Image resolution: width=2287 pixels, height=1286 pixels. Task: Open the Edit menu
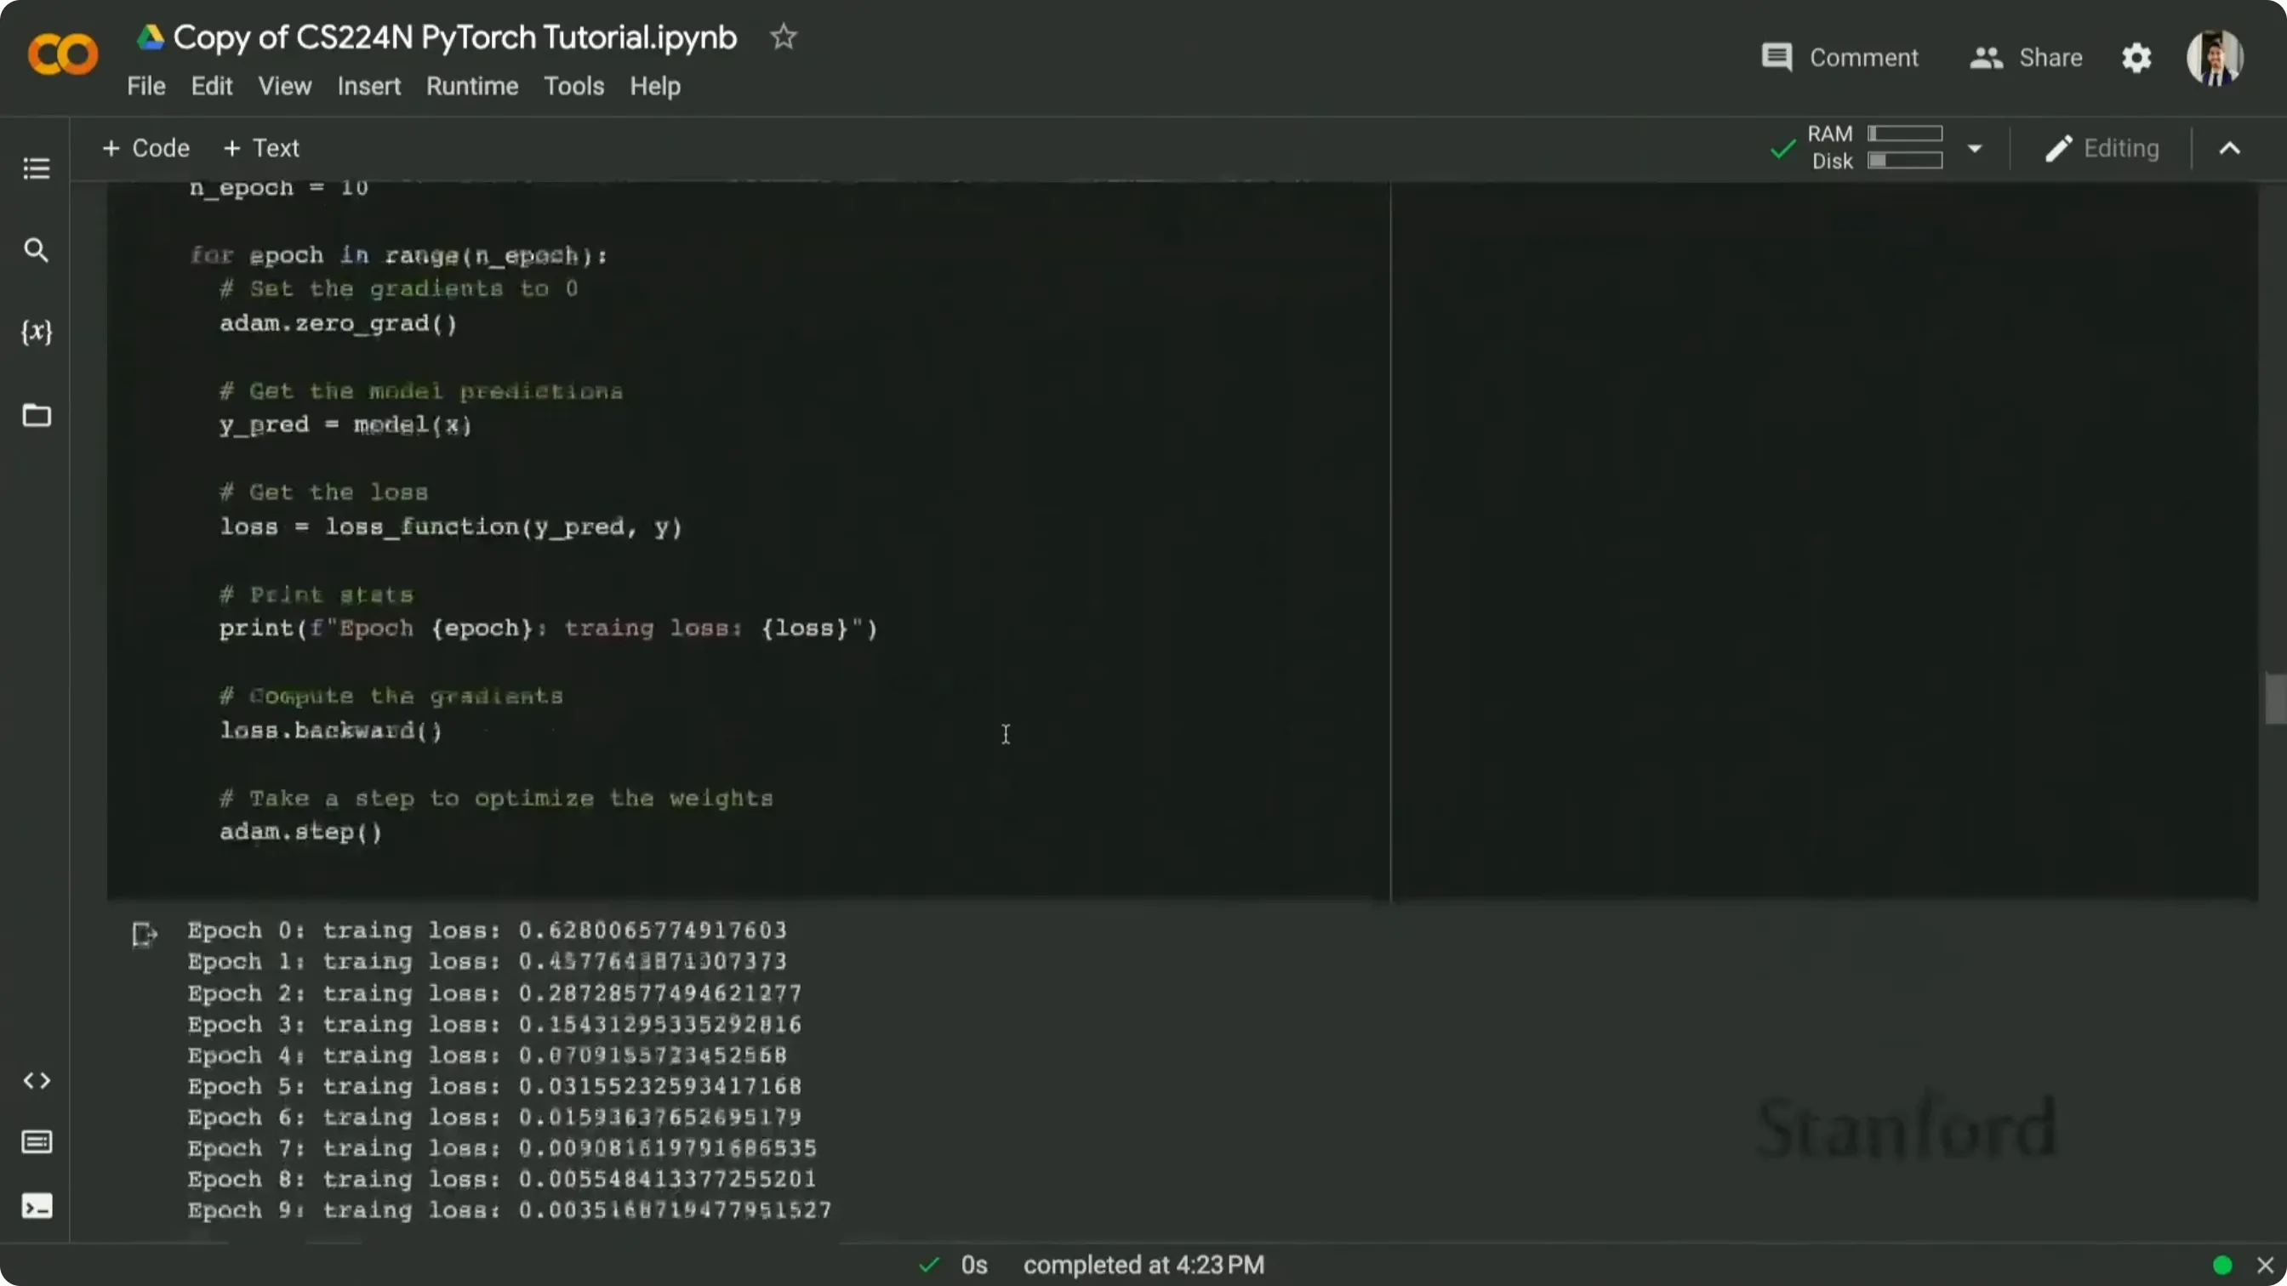point(211,86)
